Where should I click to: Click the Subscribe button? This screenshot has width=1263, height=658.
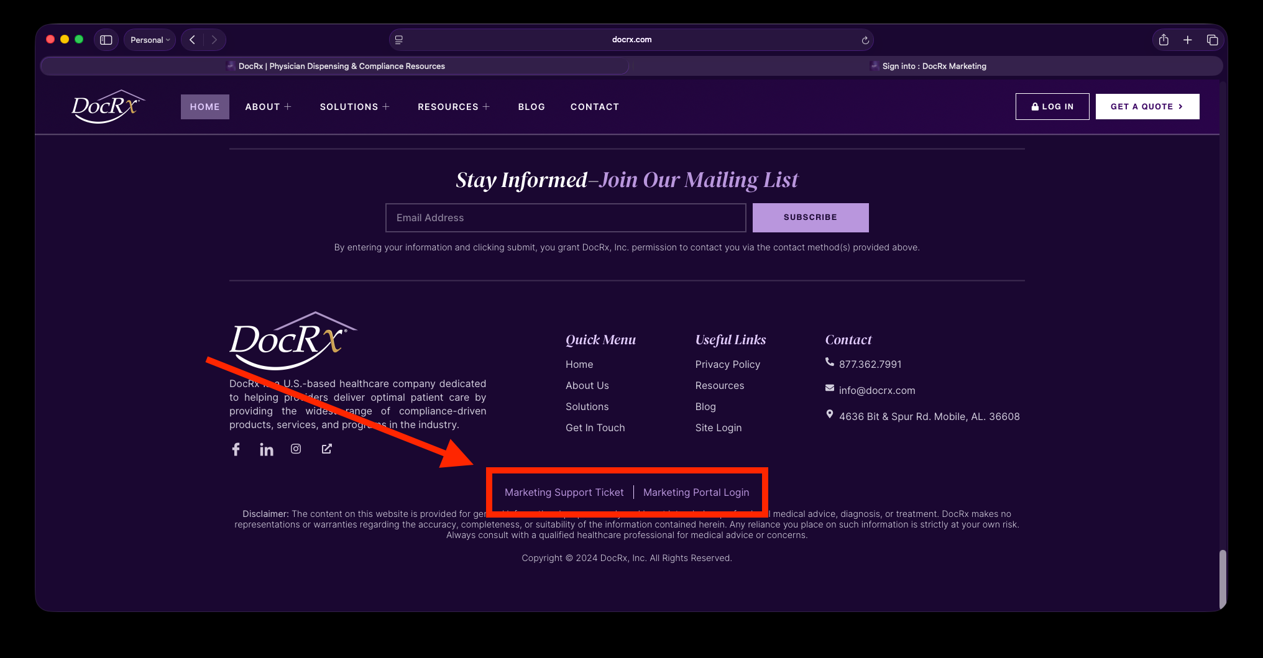[811, 217]
